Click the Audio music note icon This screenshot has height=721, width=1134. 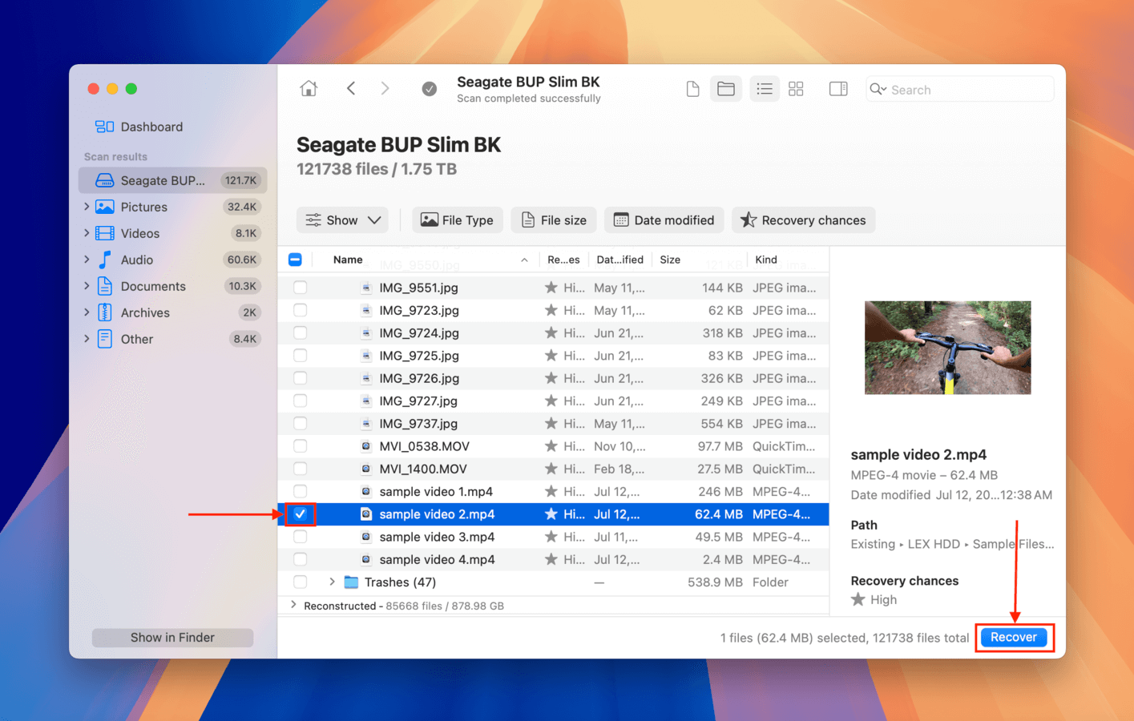[105, 260]
